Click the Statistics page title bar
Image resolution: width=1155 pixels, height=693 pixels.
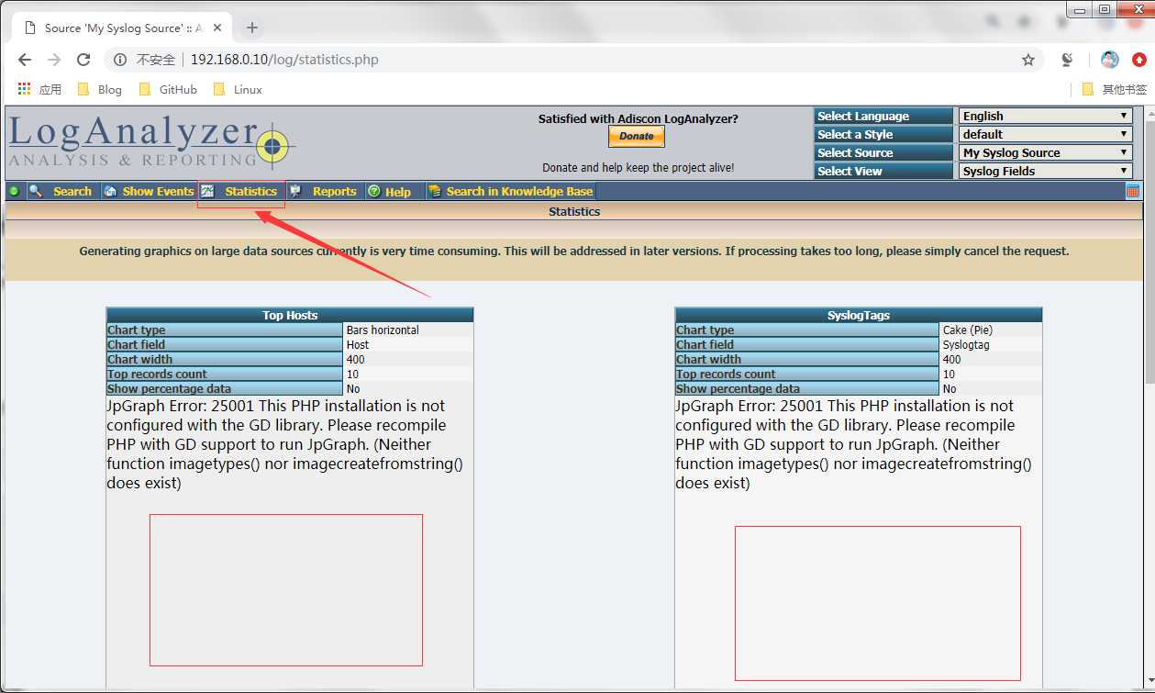(x=574, y=211)
